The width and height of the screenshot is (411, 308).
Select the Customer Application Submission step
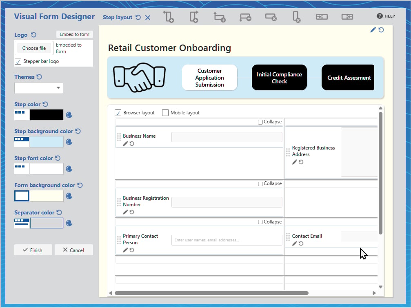coord(209,78)
